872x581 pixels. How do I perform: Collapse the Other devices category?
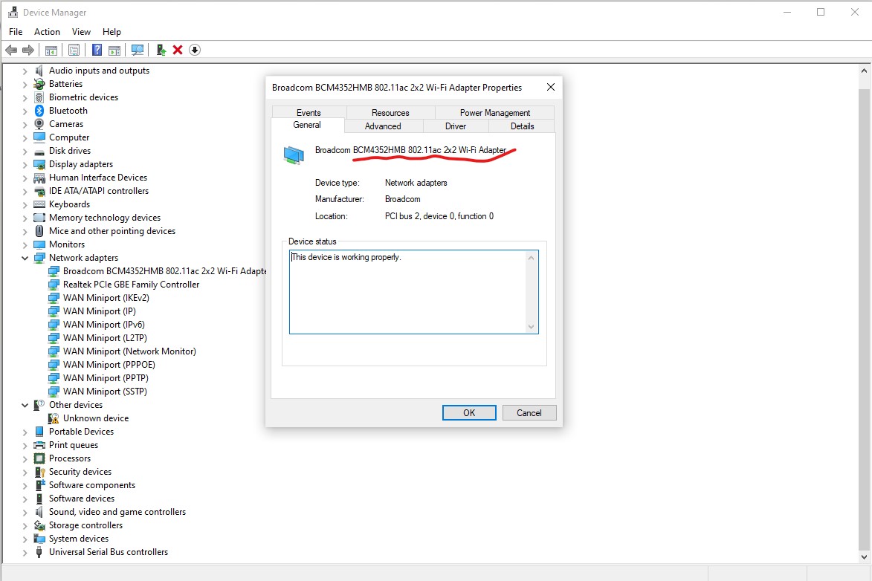coord(25,406)
